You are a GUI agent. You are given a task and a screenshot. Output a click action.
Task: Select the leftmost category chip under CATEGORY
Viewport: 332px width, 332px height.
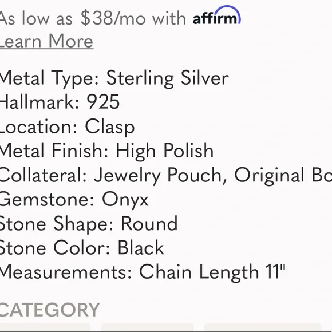[x=45, y=327]
